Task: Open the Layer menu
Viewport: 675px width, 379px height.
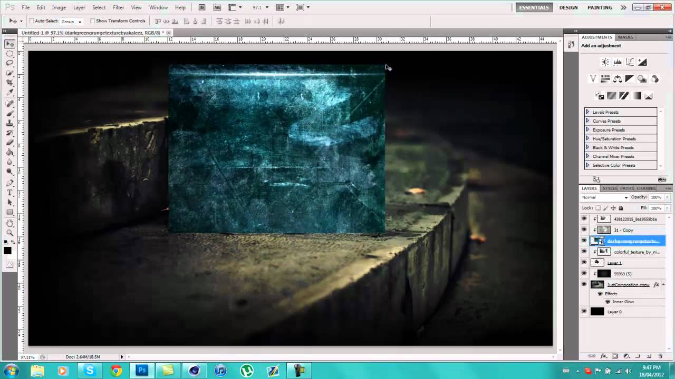Action: [x=79, y=7]
